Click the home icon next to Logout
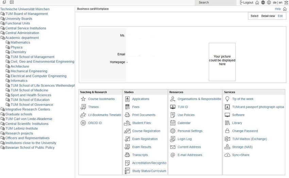Image resolution: width=289 pixels, height=178 pixels. click(x=257, y=3)
